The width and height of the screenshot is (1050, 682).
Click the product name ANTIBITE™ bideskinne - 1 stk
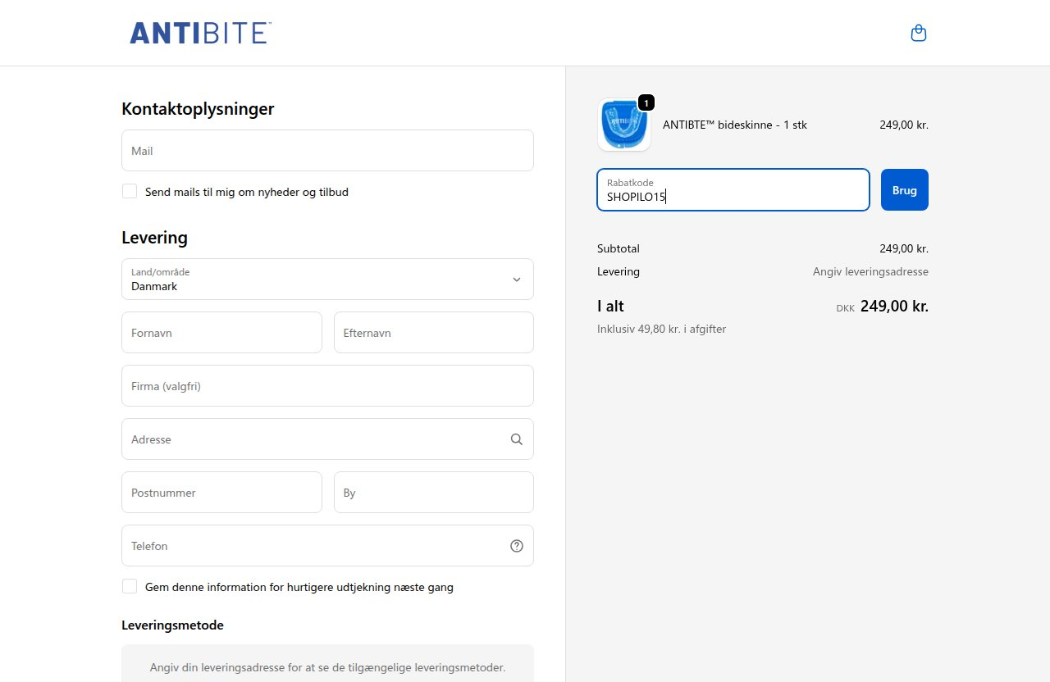(x=735, y=125)
